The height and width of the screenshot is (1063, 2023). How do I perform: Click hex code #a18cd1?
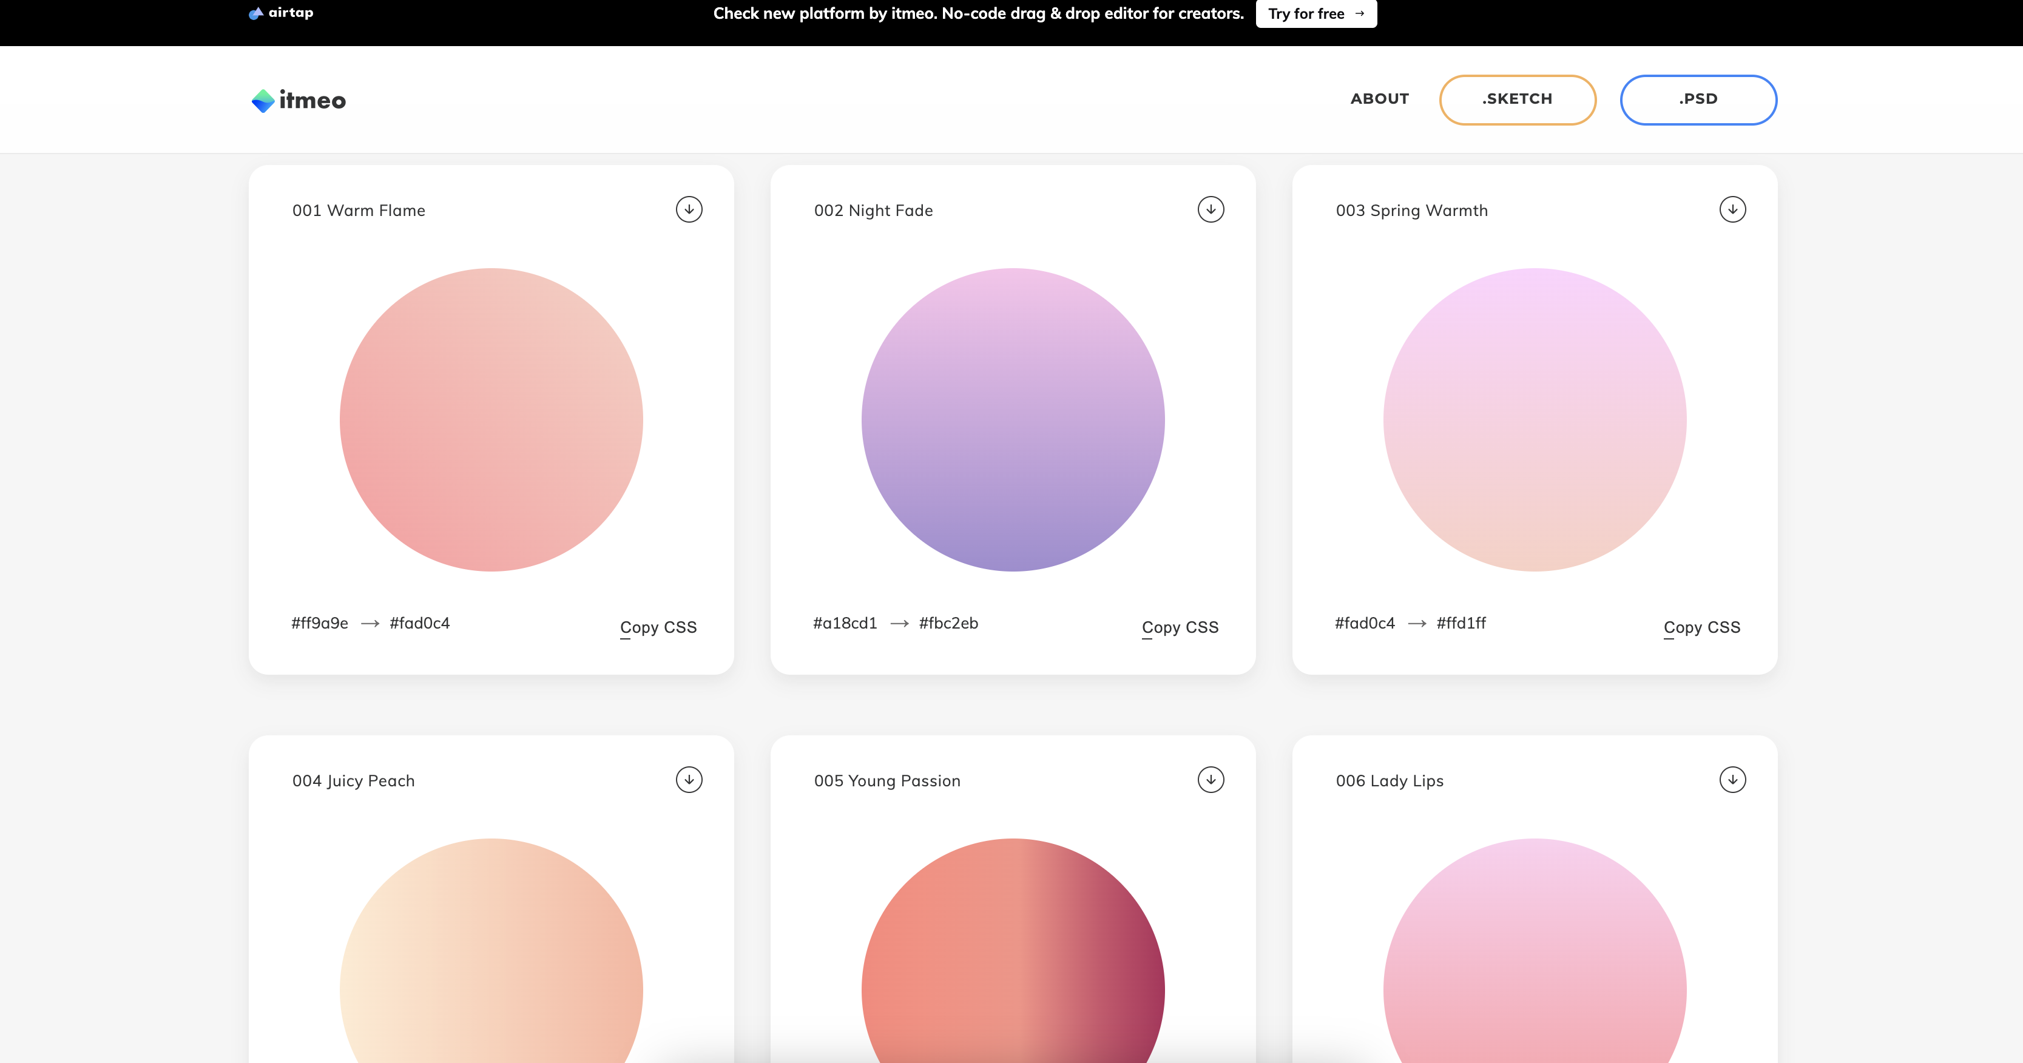[x=844, y=623]
